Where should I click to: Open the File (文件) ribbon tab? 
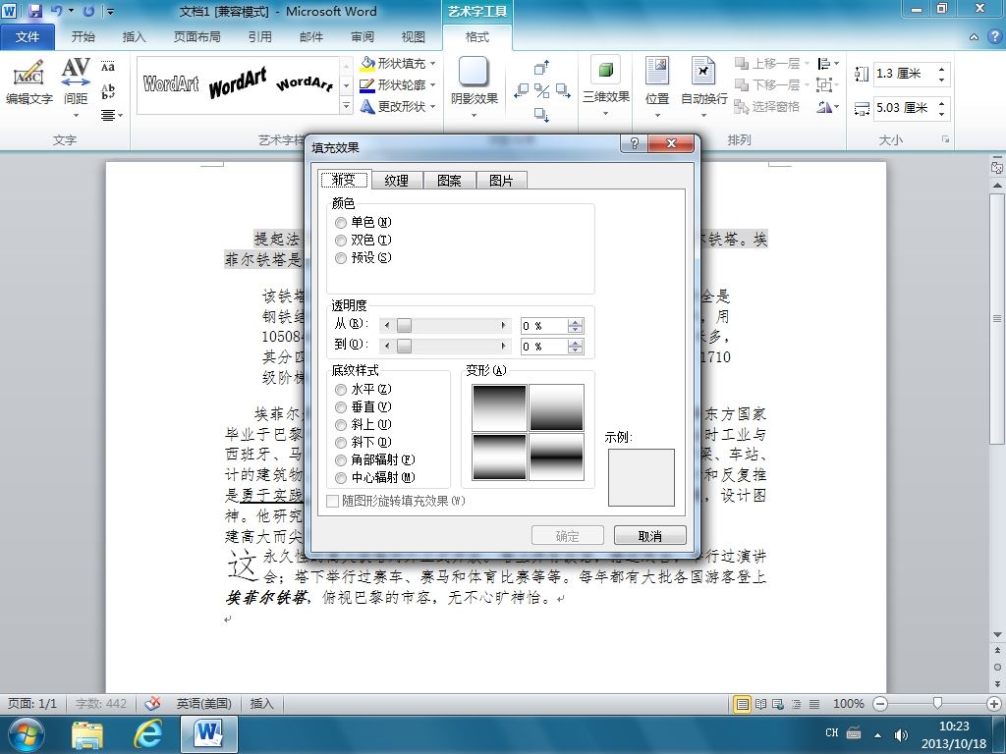click(x=28, y=36)
